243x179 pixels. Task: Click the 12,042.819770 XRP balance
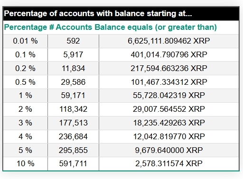coord(169,136)
